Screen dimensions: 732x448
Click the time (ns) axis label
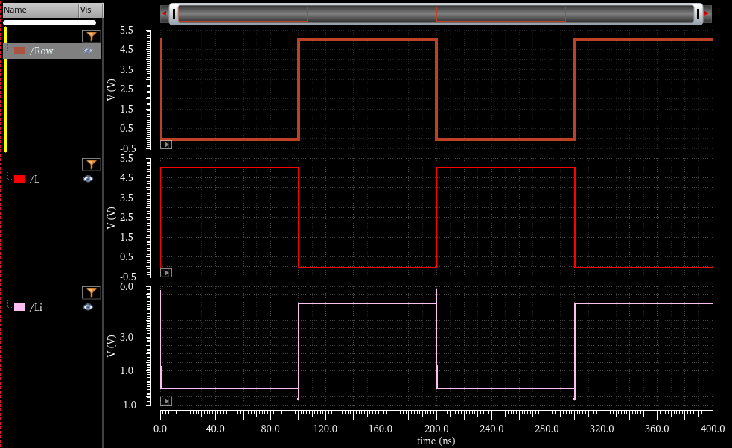(x=436, y=441)
